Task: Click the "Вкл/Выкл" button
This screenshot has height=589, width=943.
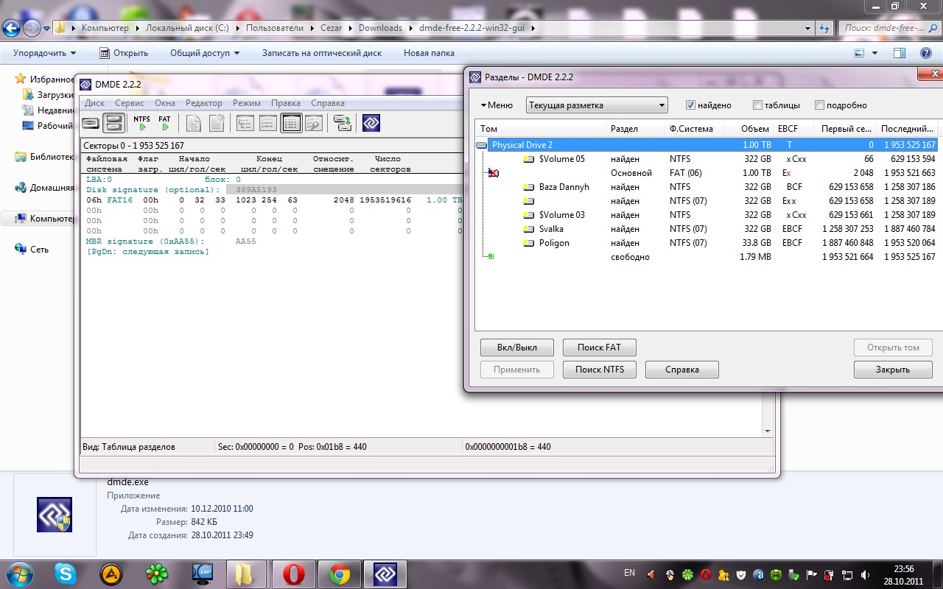Action: 517,348
